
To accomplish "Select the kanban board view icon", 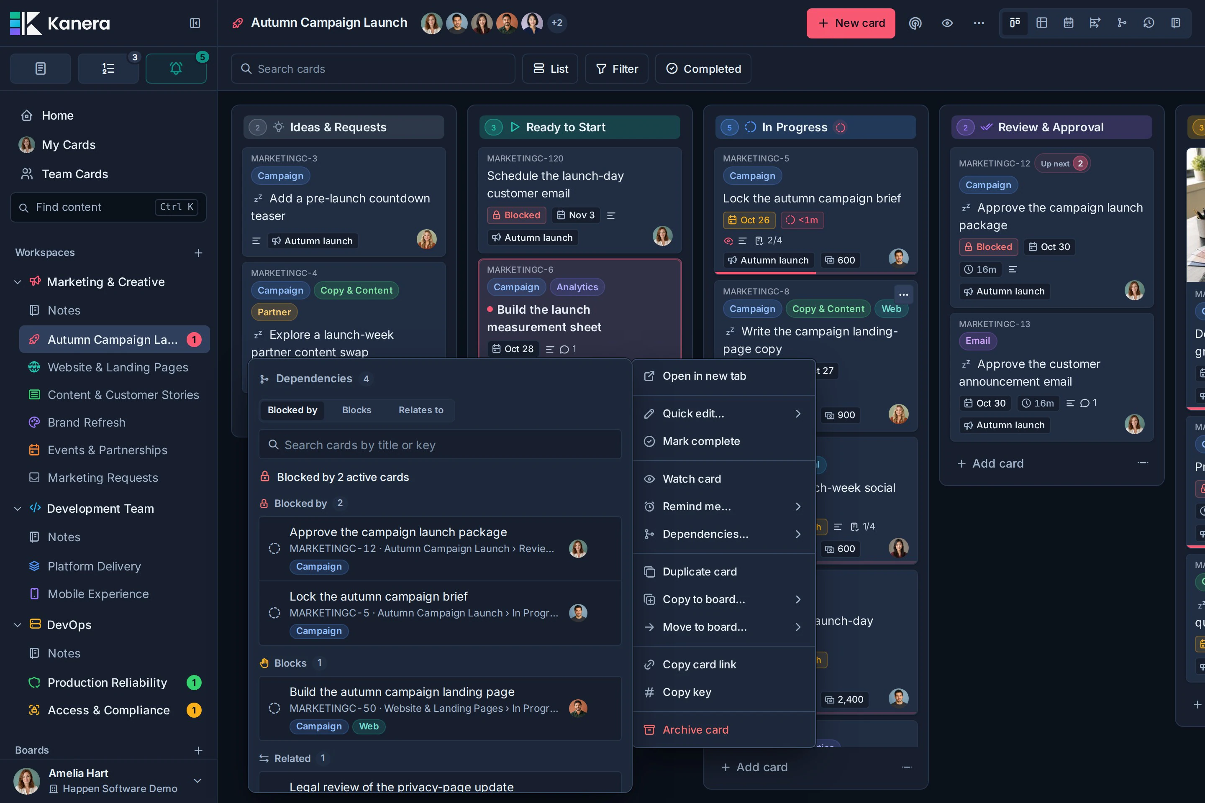I will tap(1015, 23).
